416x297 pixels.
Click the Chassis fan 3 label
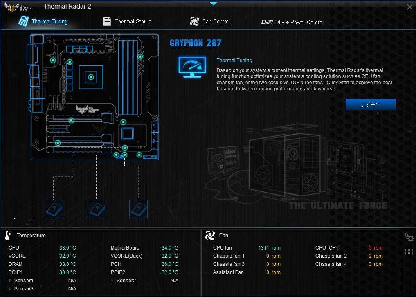[229, 264]
